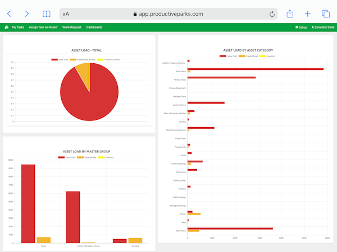Click the Assign Task to Myself link

point(43,27)
